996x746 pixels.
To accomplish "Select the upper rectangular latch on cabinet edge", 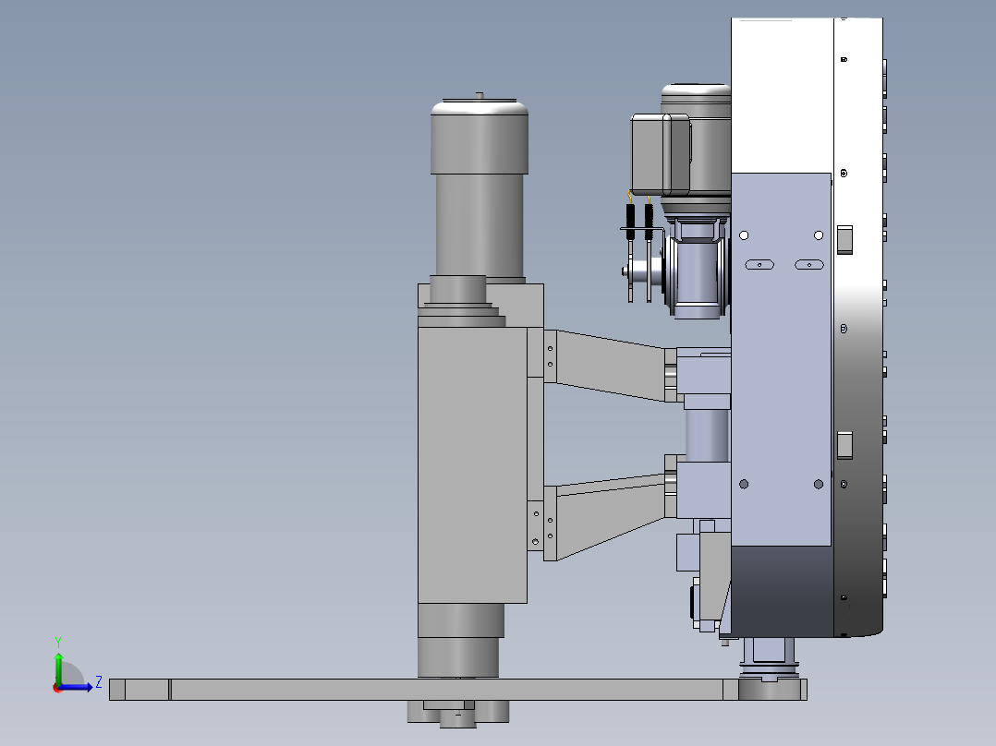I will click(844, 240).
